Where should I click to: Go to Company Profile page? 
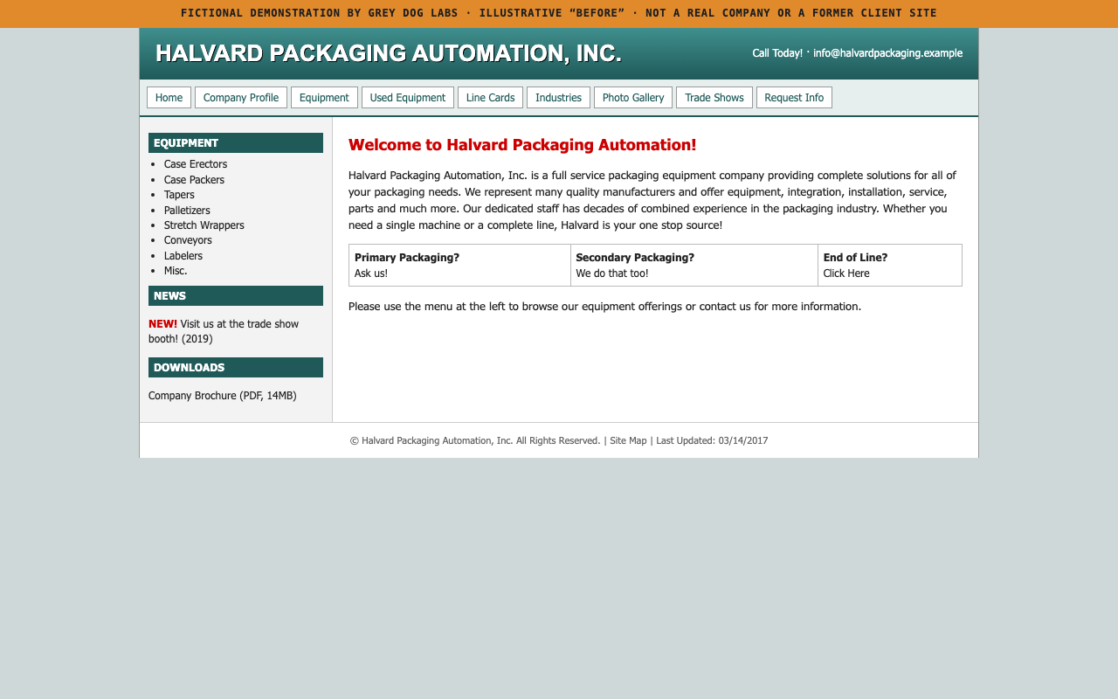coord(241,98)
